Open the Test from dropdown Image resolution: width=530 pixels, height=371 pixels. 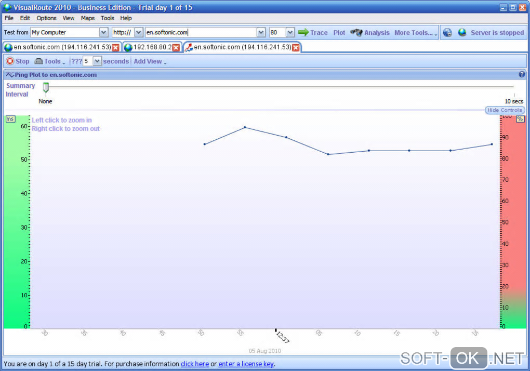[x=103, y=32]
